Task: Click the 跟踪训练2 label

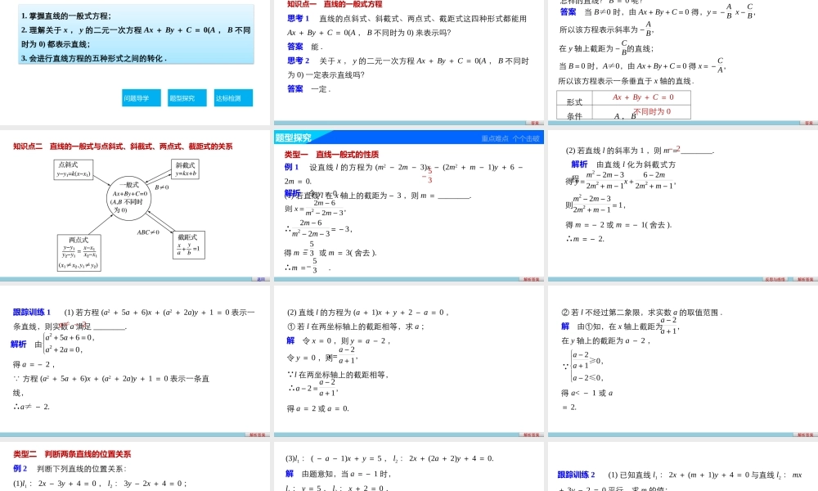Action: (577, 475)
